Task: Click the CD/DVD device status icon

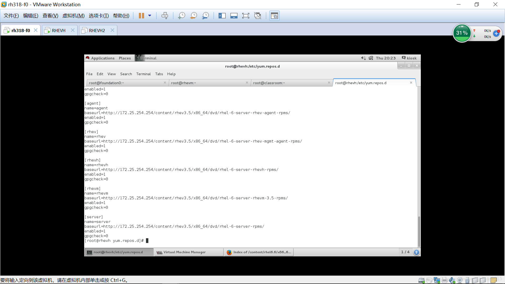Action: [x=429, y=280]
